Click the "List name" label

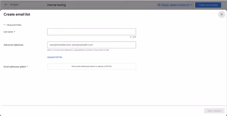tap(8, 32)
